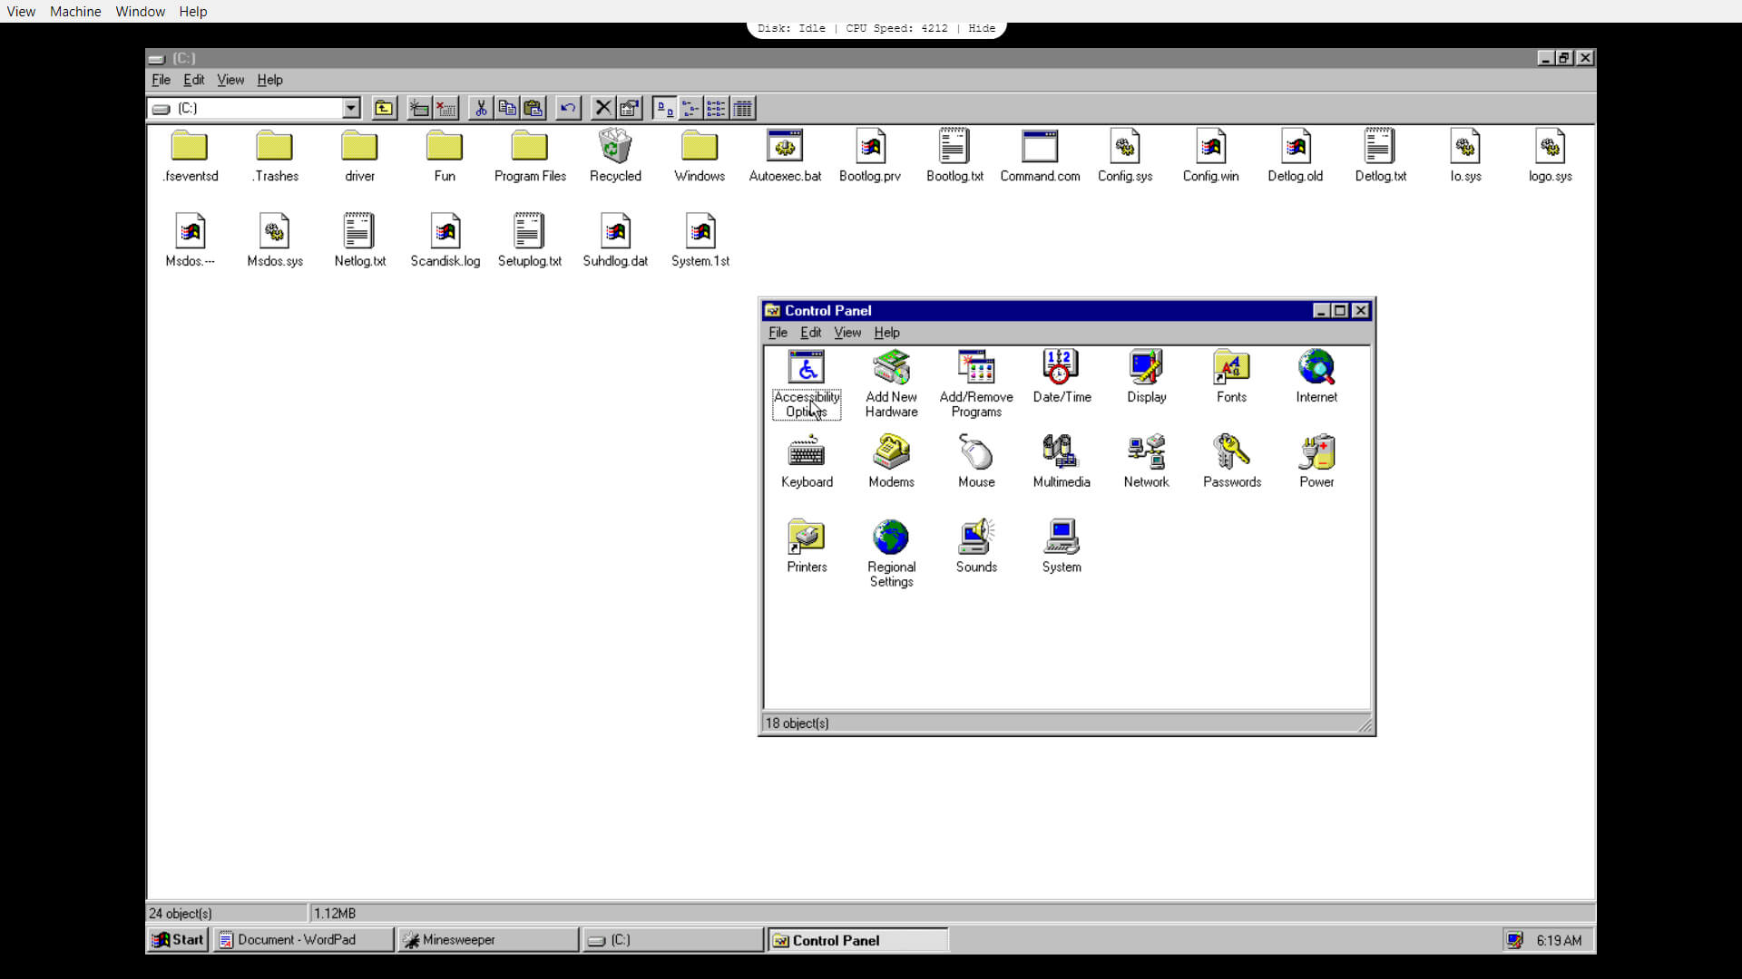Open Edit menu in Control Panel
The image size is (1742, 979).
tap(810, 333)
